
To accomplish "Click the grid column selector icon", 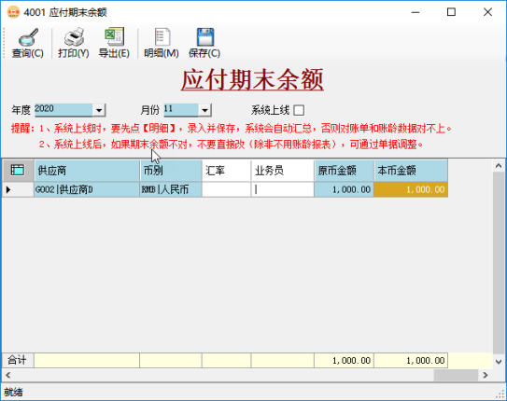I will (18, 170).
